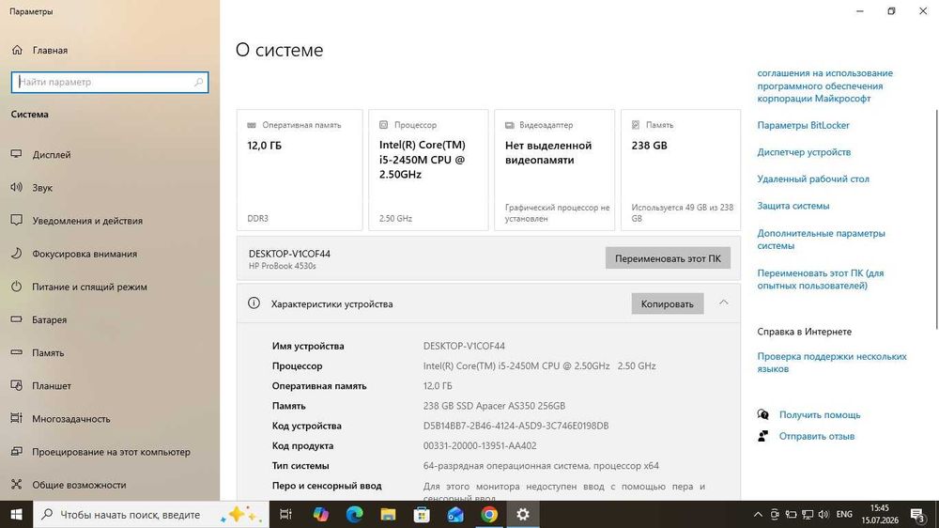Click the taskbar search box
Screen dimensions: 939x528
149,514
